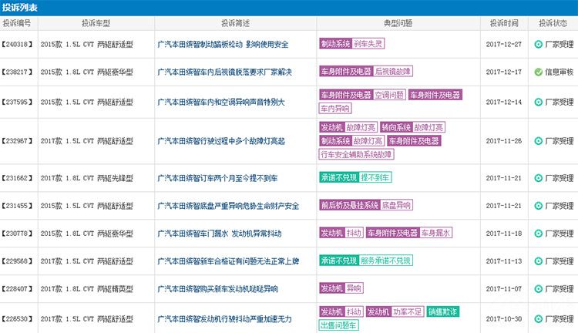Click the 投诉时间 column header
This screenshot has width=578, height=333.
tap(502, 24)
